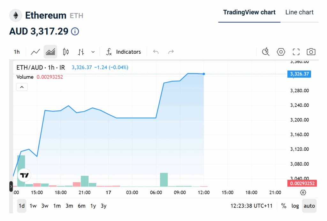Select the 1y timeframe button
This screenshot has height=221, width=327.
(93, 206)
